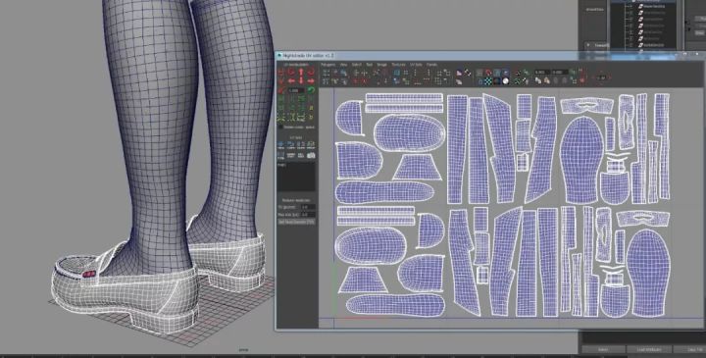The width and height of the screenshot is (706, 358).
Task: Click the red up arrow move-UV icon
Action: pyautogui.click(x=301, y=72)
